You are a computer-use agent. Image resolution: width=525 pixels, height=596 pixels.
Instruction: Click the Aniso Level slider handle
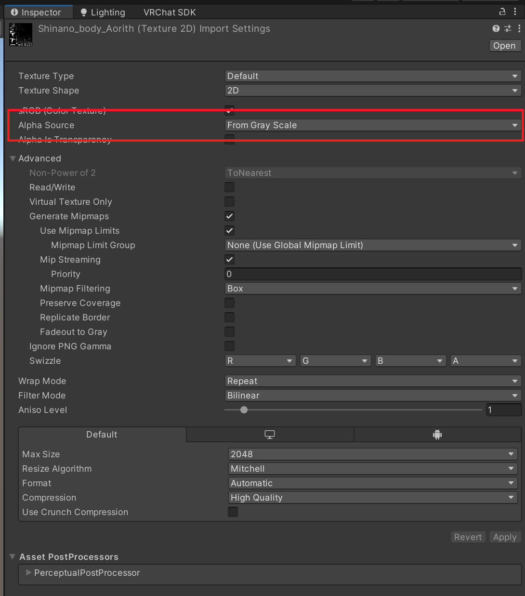click(244, 410)
